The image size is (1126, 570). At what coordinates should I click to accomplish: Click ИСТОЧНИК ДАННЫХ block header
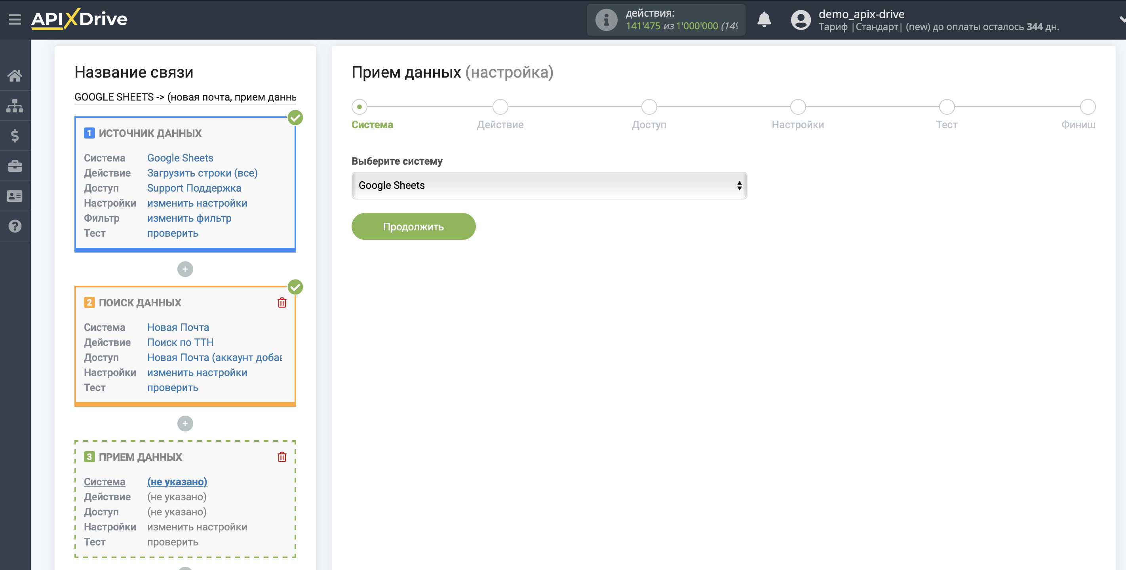point(150,133)
